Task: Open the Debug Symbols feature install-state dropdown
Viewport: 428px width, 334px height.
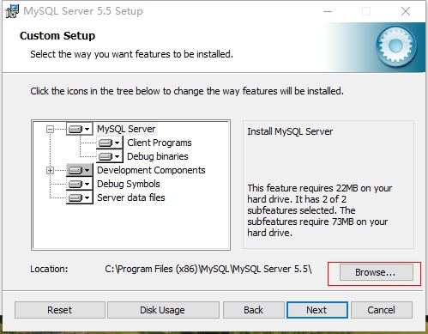Action: [80, 184]
